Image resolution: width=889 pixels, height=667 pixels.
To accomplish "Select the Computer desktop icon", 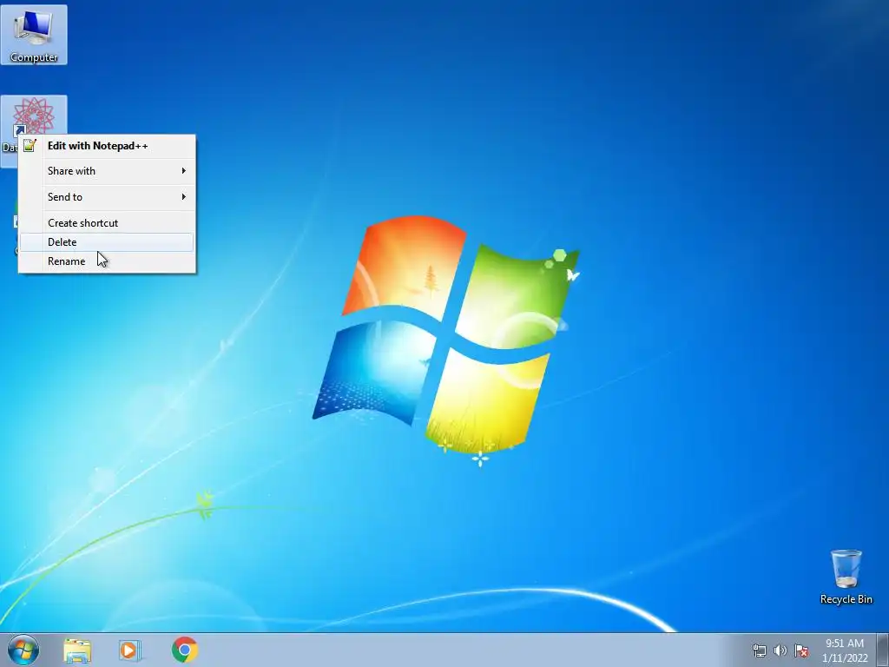I will (34, 35).
